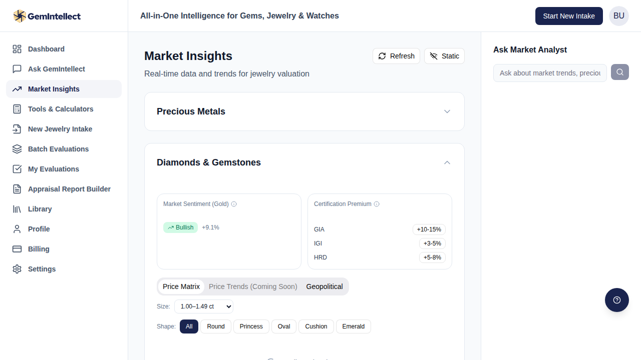Viewport: 641px width, 360px height.
Task: Switch to the Geopolitical tab
Action: [x=325, y=286]
